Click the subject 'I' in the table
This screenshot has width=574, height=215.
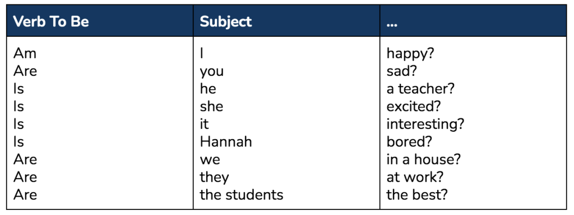(202, 54)
